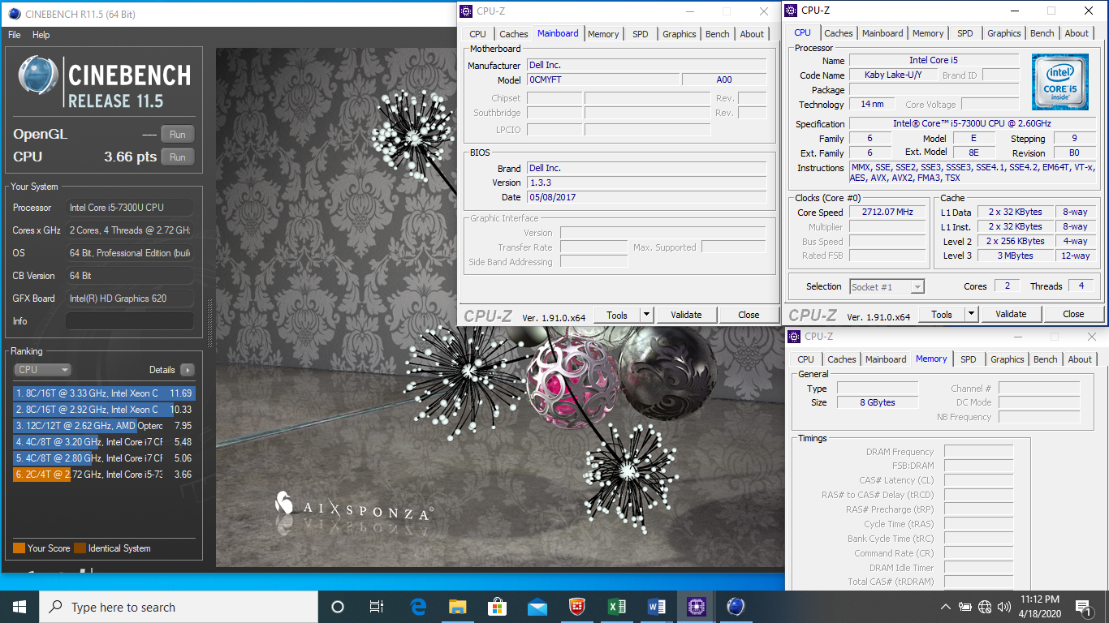
Task: Click Close button in CPU-Z processor window
Action: click(x=1073, y=314)
